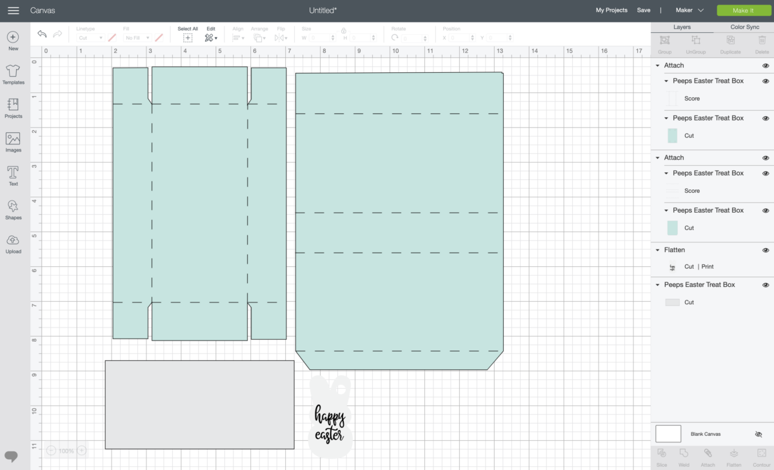The image size is (774, 470).
Task: Click the Upload icon
Action: (13, 243)
